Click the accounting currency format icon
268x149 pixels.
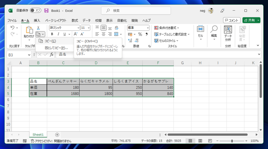coord(130,34)
